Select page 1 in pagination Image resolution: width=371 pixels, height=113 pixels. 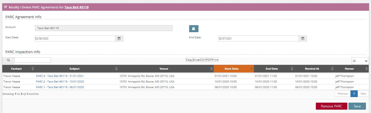tap(354, 94)
